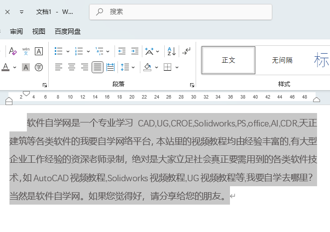Click the search magnifier icon
Viewport: 330px width, 232px height.
tap(100, 12)
